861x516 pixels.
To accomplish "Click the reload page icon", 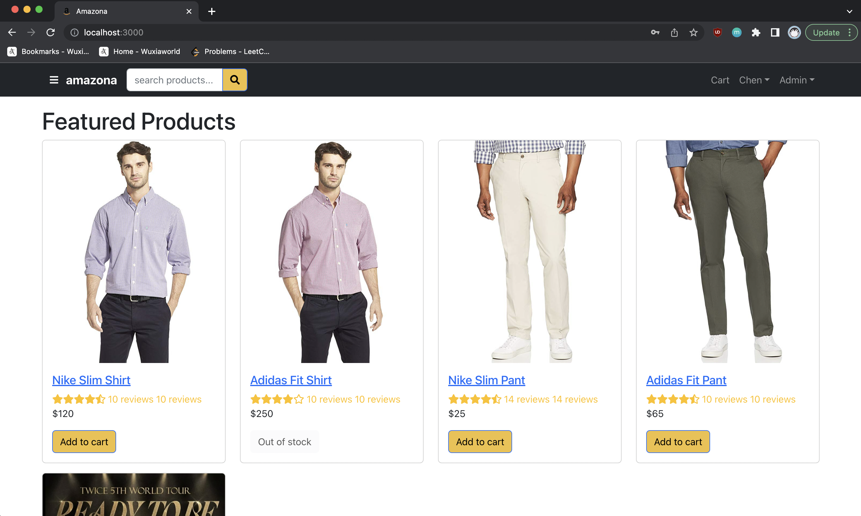I will point(51,32).
